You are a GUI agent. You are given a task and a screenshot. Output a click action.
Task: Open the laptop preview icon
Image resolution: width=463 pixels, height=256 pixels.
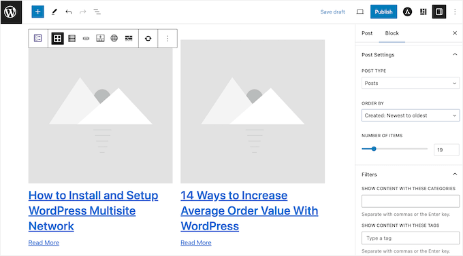(x=360, y=12)
